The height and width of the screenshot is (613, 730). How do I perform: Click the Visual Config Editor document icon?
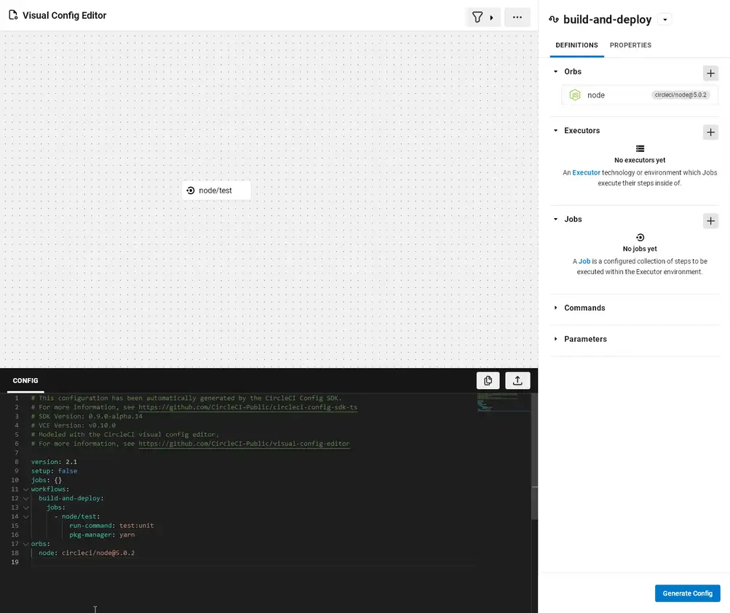(12, 15)
